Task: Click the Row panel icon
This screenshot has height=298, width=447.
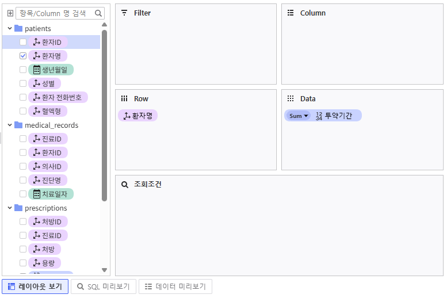Action: click(x=124, y=99)
